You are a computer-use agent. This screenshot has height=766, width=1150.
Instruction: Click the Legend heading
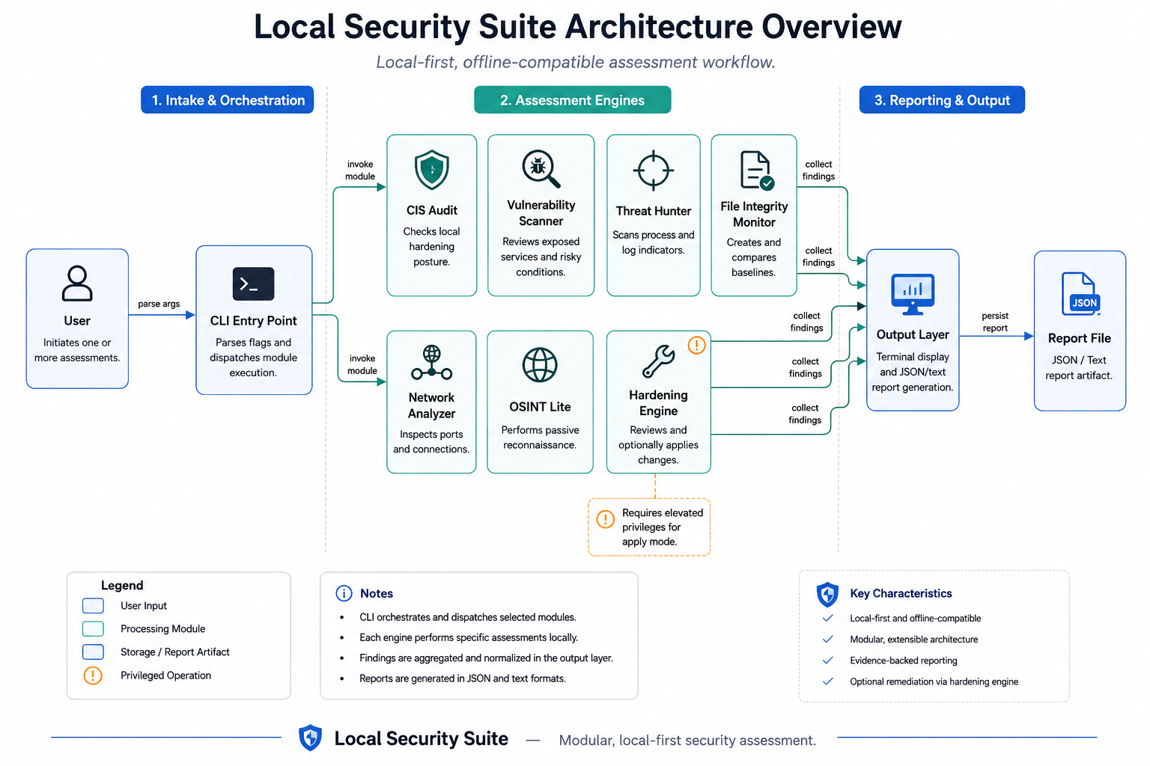tap(122, 585)
